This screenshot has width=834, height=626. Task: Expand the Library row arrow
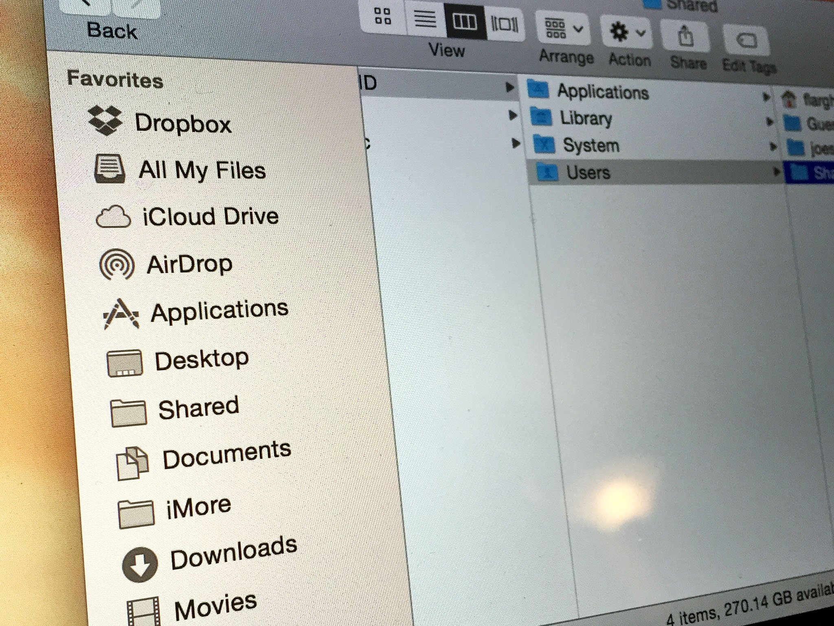click(769, 121)
